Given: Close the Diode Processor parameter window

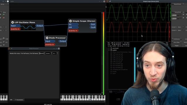Looking at the screenshot, I should click(x=59, y=49).
